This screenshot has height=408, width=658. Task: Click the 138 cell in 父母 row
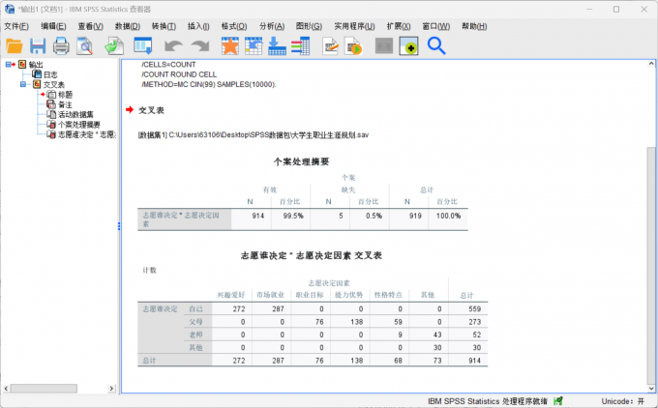pos(357,322)
